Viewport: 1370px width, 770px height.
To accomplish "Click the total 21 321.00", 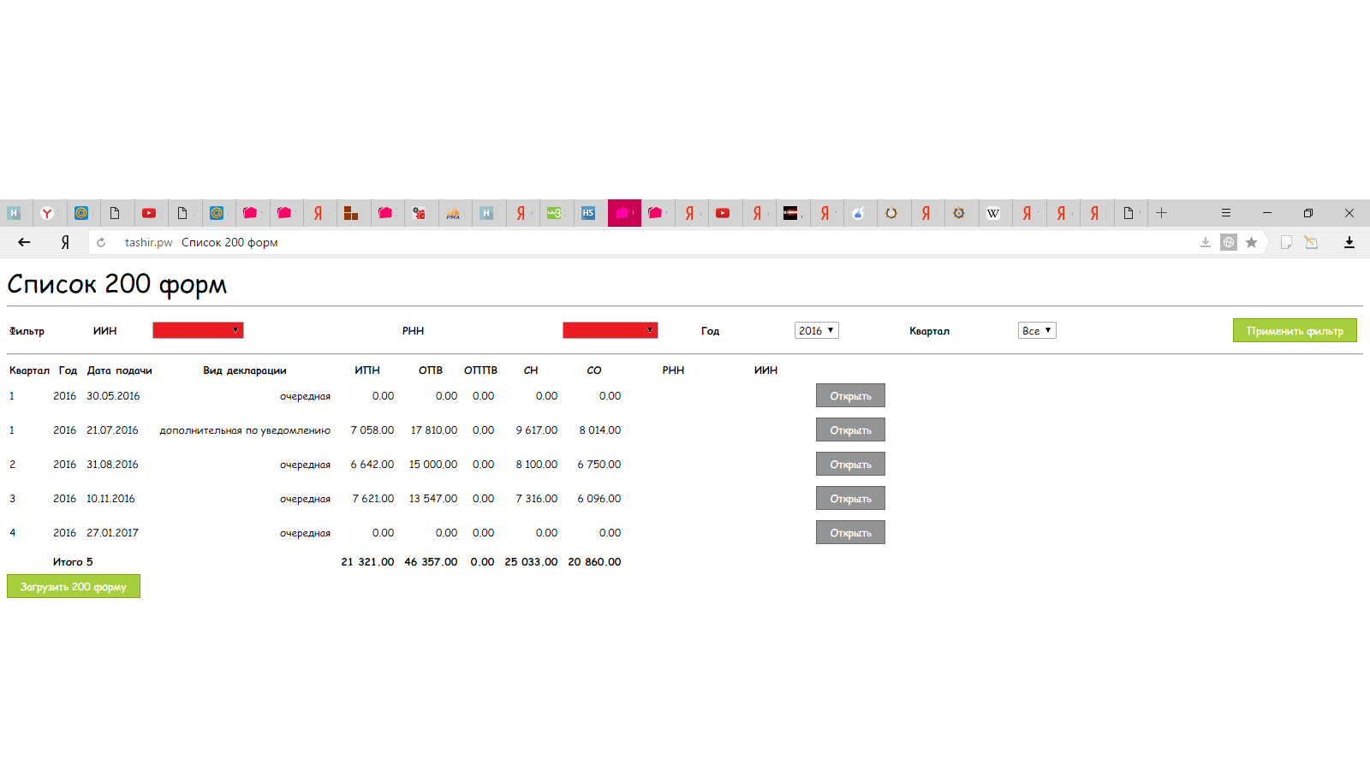I will (x=367, y=562).
